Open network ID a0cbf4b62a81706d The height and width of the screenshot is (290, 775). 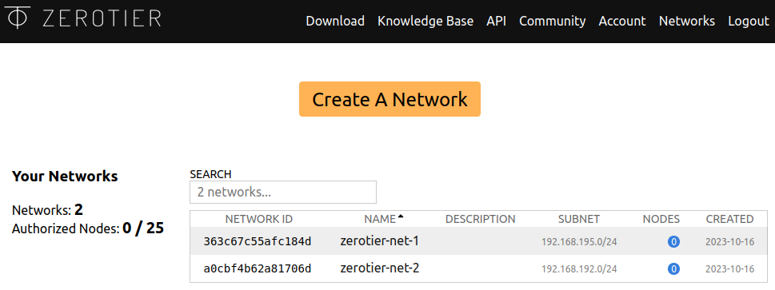(x=258, y=268)
